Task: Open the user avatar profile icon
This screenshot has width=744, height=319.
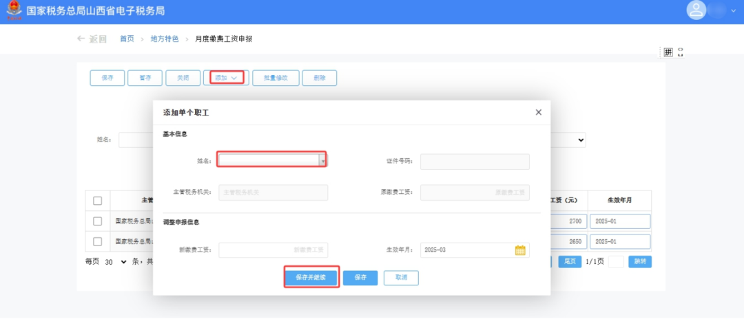Action: (x=696, y=10)
